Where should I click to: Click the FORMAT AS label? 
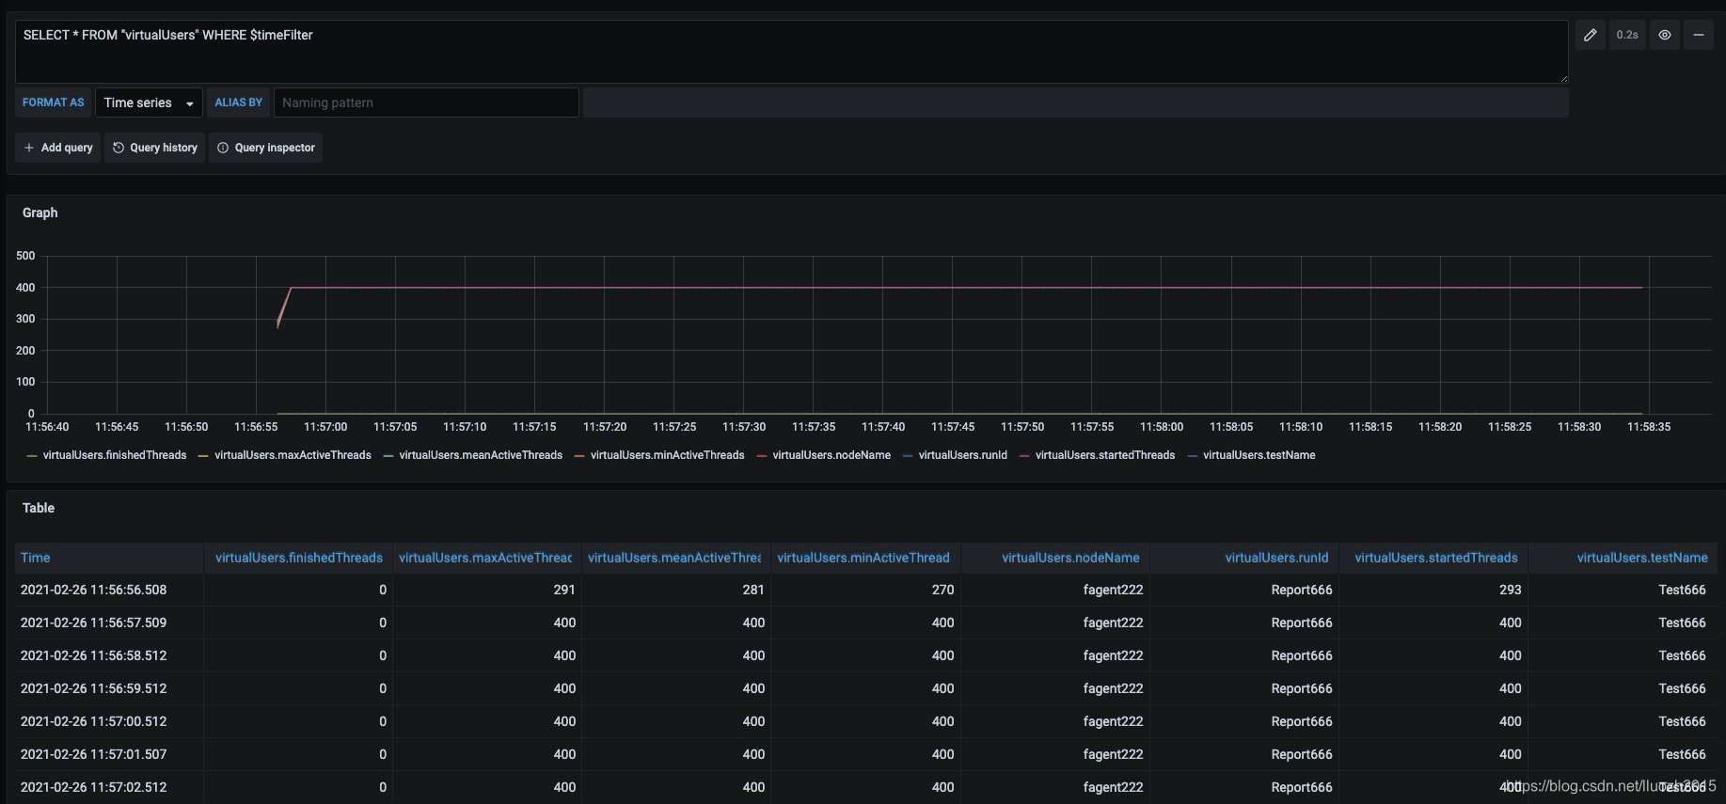point(53,102)
